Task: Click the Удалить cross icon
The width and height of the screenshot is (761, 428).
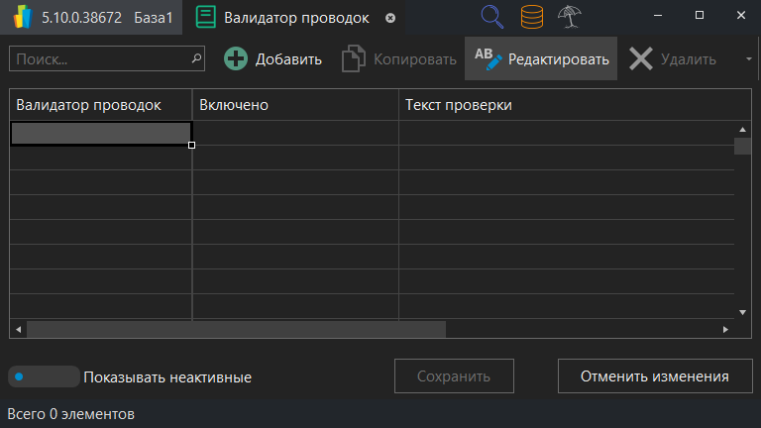Action: 641,58
